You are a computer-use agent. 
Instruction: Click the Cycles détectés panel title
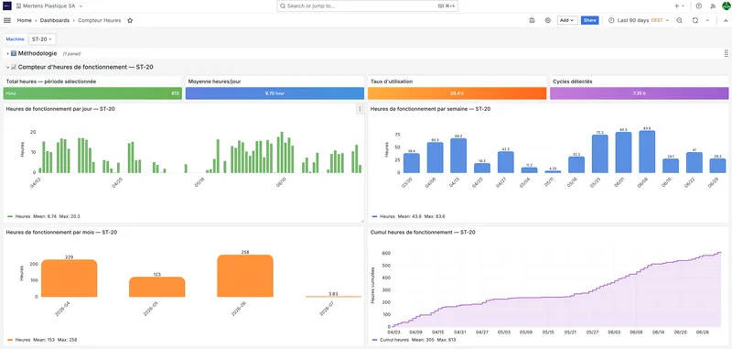(x=573, y=82)
